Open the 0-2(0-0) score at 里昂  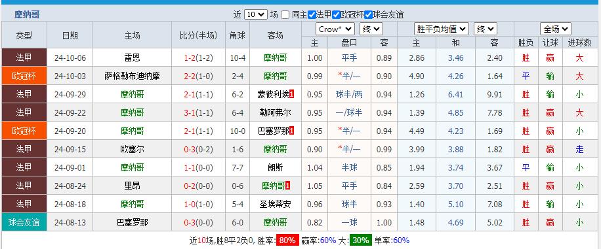(198, 186)
